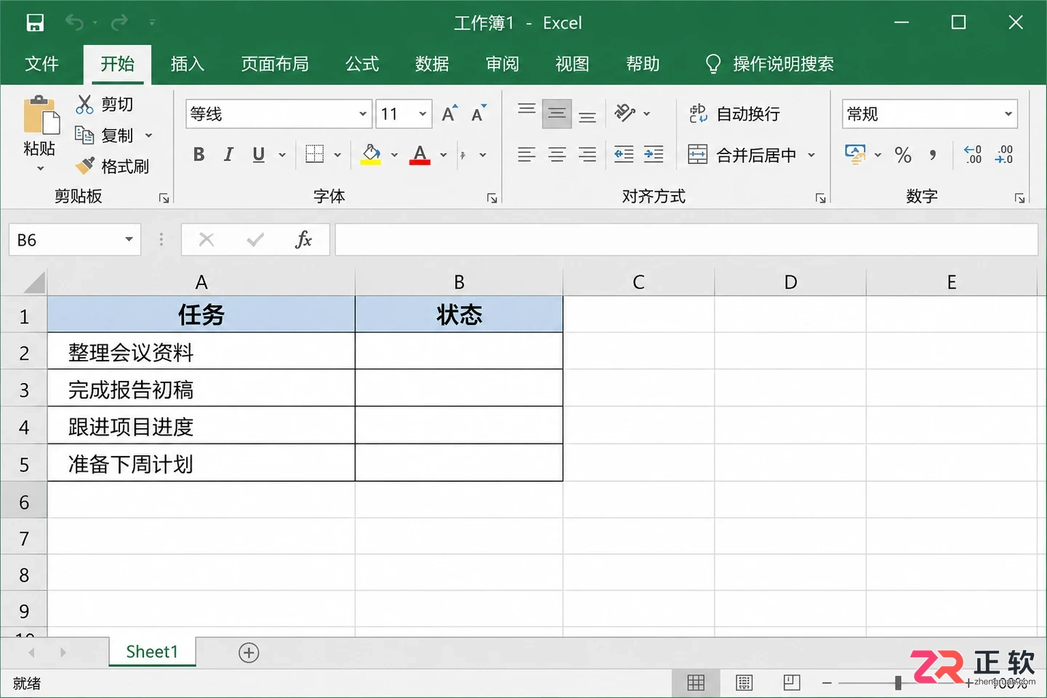
Task: Click in the formula bar input
Action: click(x=686, y=239)
